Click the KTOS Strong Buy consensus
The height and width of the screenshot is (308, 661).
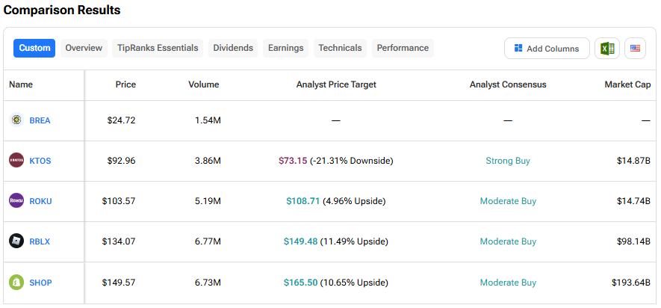508,161
